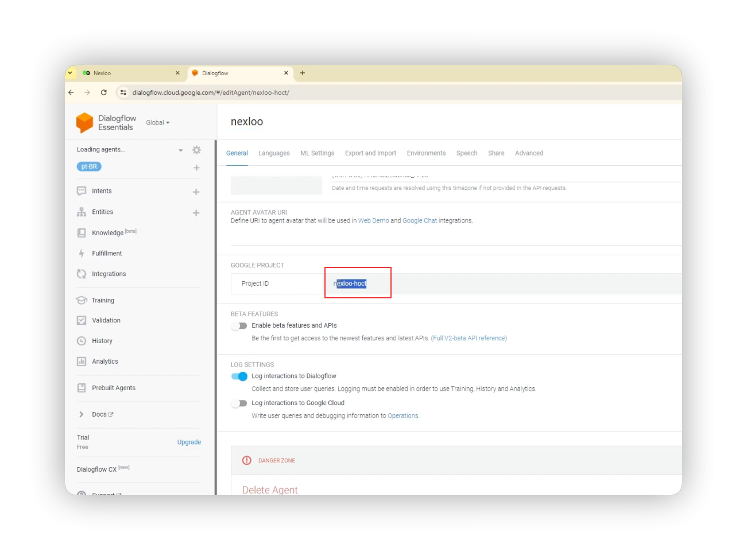This screenshot has width=747, height=560.
Task: Enable beta features and APIs toggle
Action: point(239,326)
